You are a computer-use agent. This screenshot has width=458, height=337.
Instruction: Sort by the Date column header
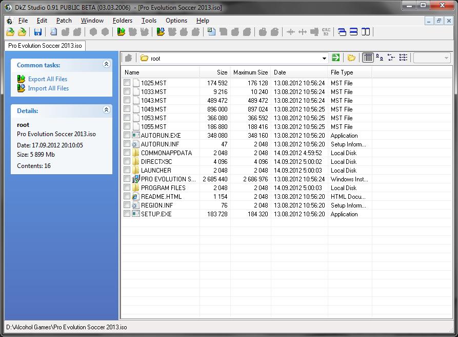point(300,72)
